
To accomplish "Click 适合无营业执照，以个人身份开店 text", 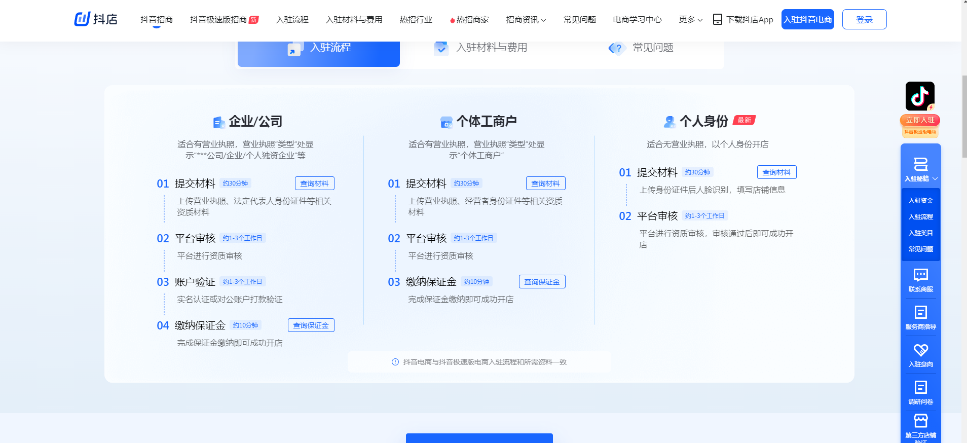I will tap(708, 144).
